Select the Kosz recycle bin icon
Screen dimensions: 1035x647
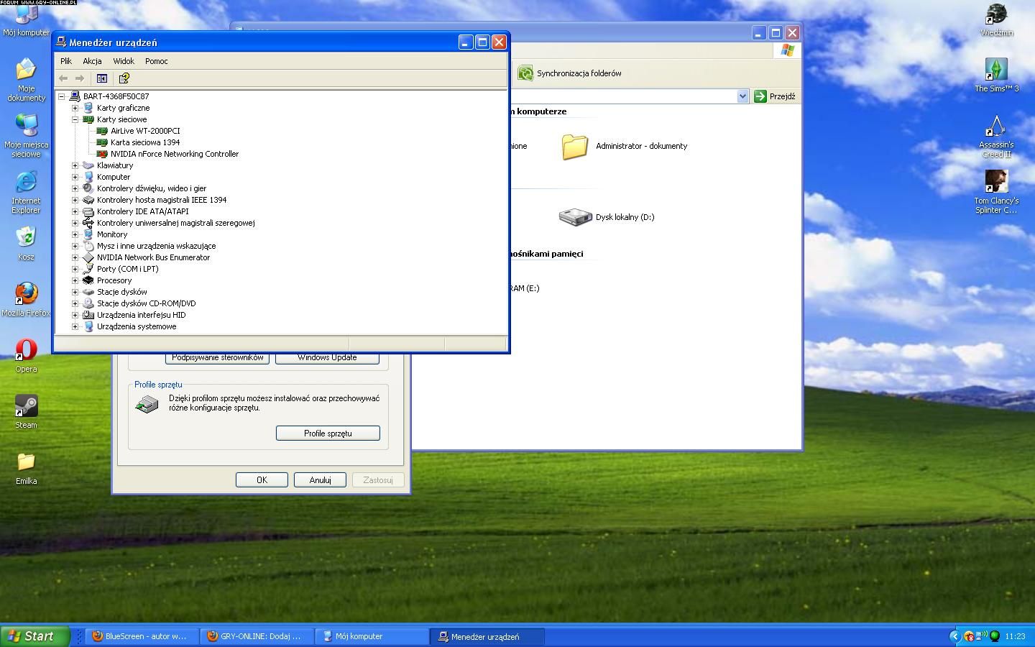pos(26,238)
